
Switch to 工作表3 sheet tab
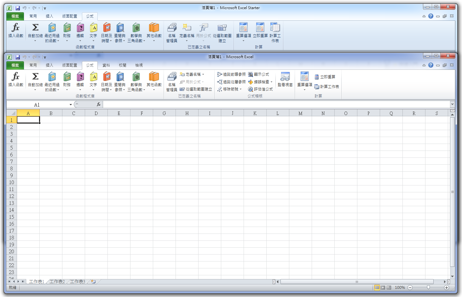pyautogui.click(x=78, y=282)
